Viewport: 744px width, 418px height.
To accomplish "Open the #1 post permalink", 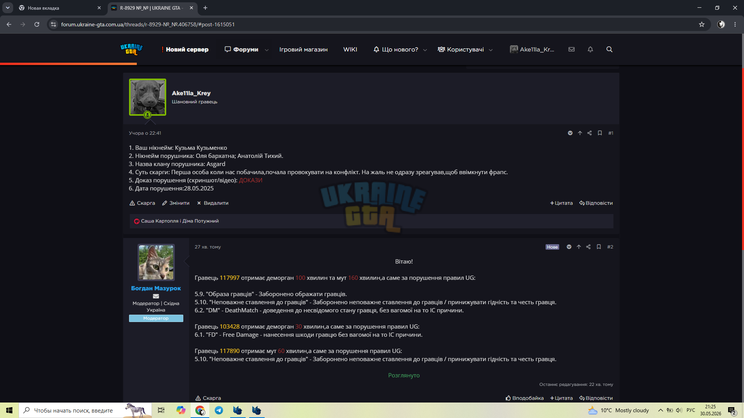I will click(611, 133).
